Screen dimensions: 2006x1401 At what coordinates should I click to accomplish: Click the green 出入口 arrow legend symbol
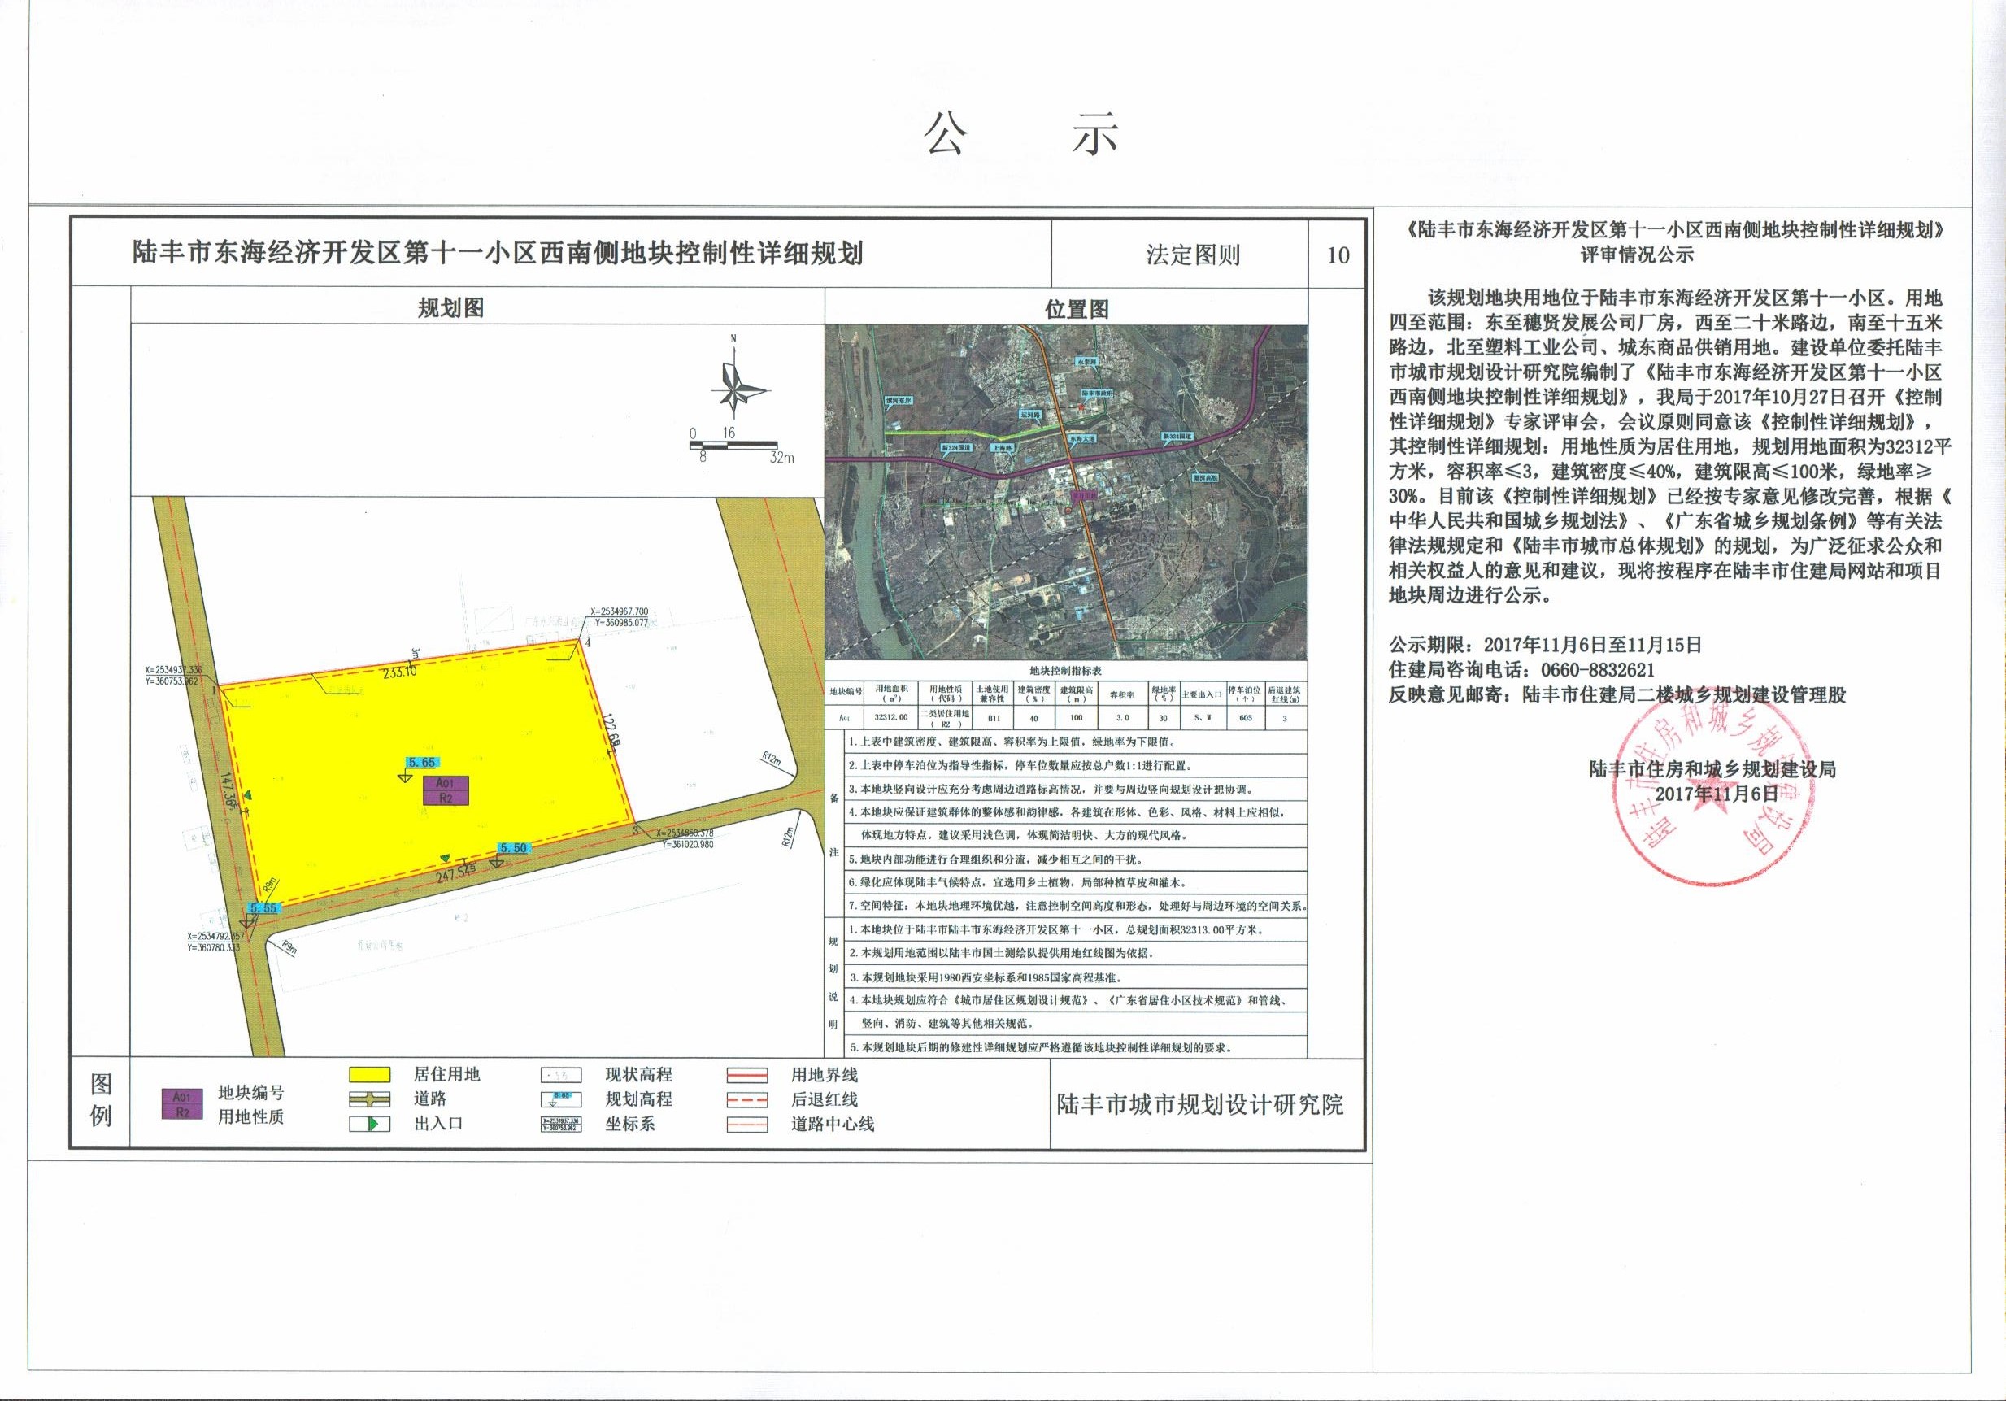pyautogui.click(x=368, y=1123)
